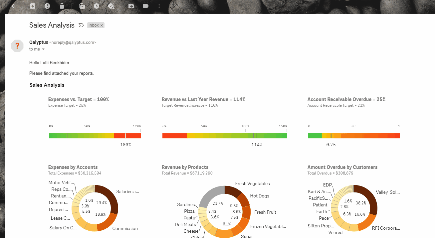Click the sender name Qalyptus
The image size is (435, 238).
39,42
